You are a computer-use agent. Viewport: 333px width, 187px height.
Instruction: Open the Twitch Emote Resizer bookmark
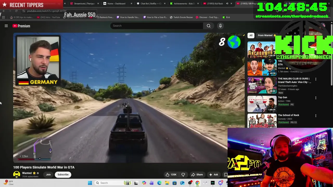click(181, 17)
